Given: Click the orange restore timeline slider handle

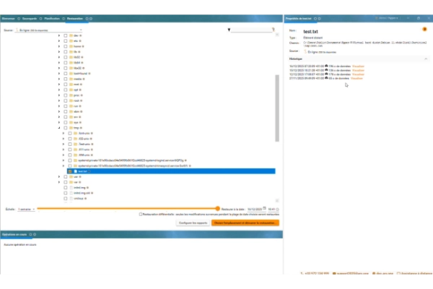Looking at the screenshot, I should tap(217, 208).
